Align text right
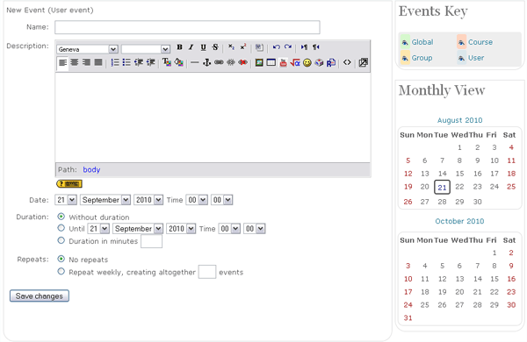527x342 pixels. coord(86,63)
